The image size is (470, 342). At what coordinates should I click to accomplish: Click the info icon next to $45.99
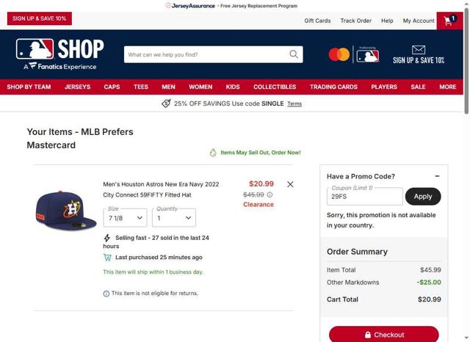tap(270, 194)
